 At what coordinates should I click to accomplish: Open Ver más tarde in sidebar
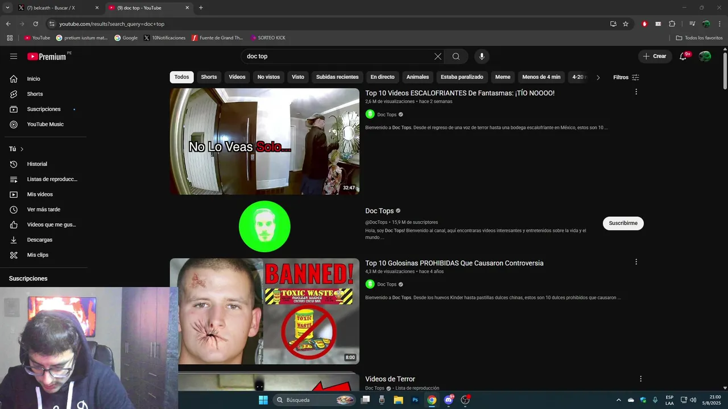pos(44,210)
